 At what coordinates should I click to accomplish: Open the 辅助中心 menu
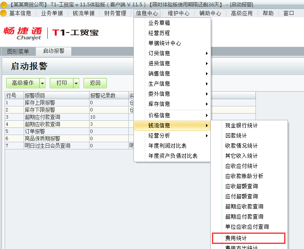pyautogui.click(x=210, y=13)
